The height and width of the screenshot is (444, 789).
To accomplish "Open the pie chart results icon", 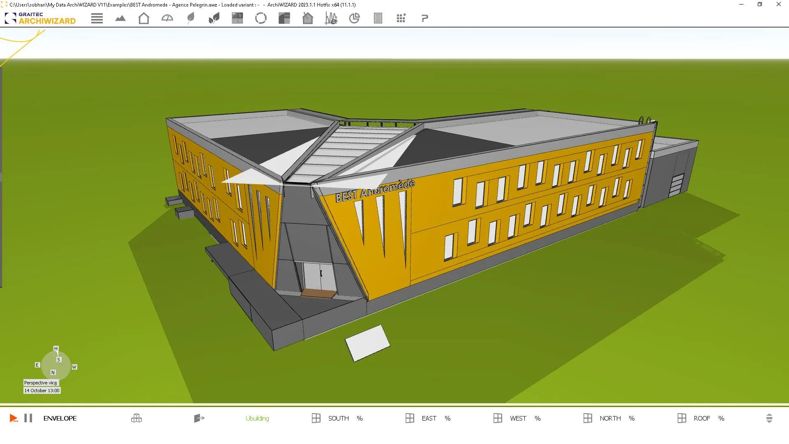I will click(x=354, y=18).
